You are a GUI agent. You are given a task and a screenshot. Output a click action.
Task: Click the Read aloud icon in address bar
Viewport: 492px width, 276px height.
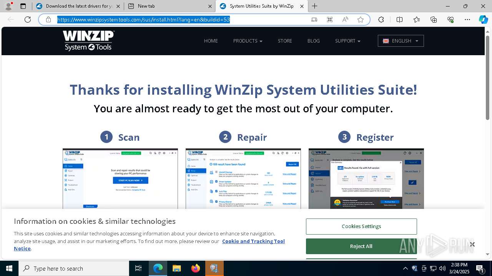click(345, 20)
